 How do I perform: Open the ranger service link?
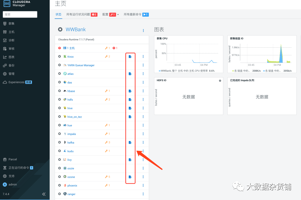pos(71,194)
